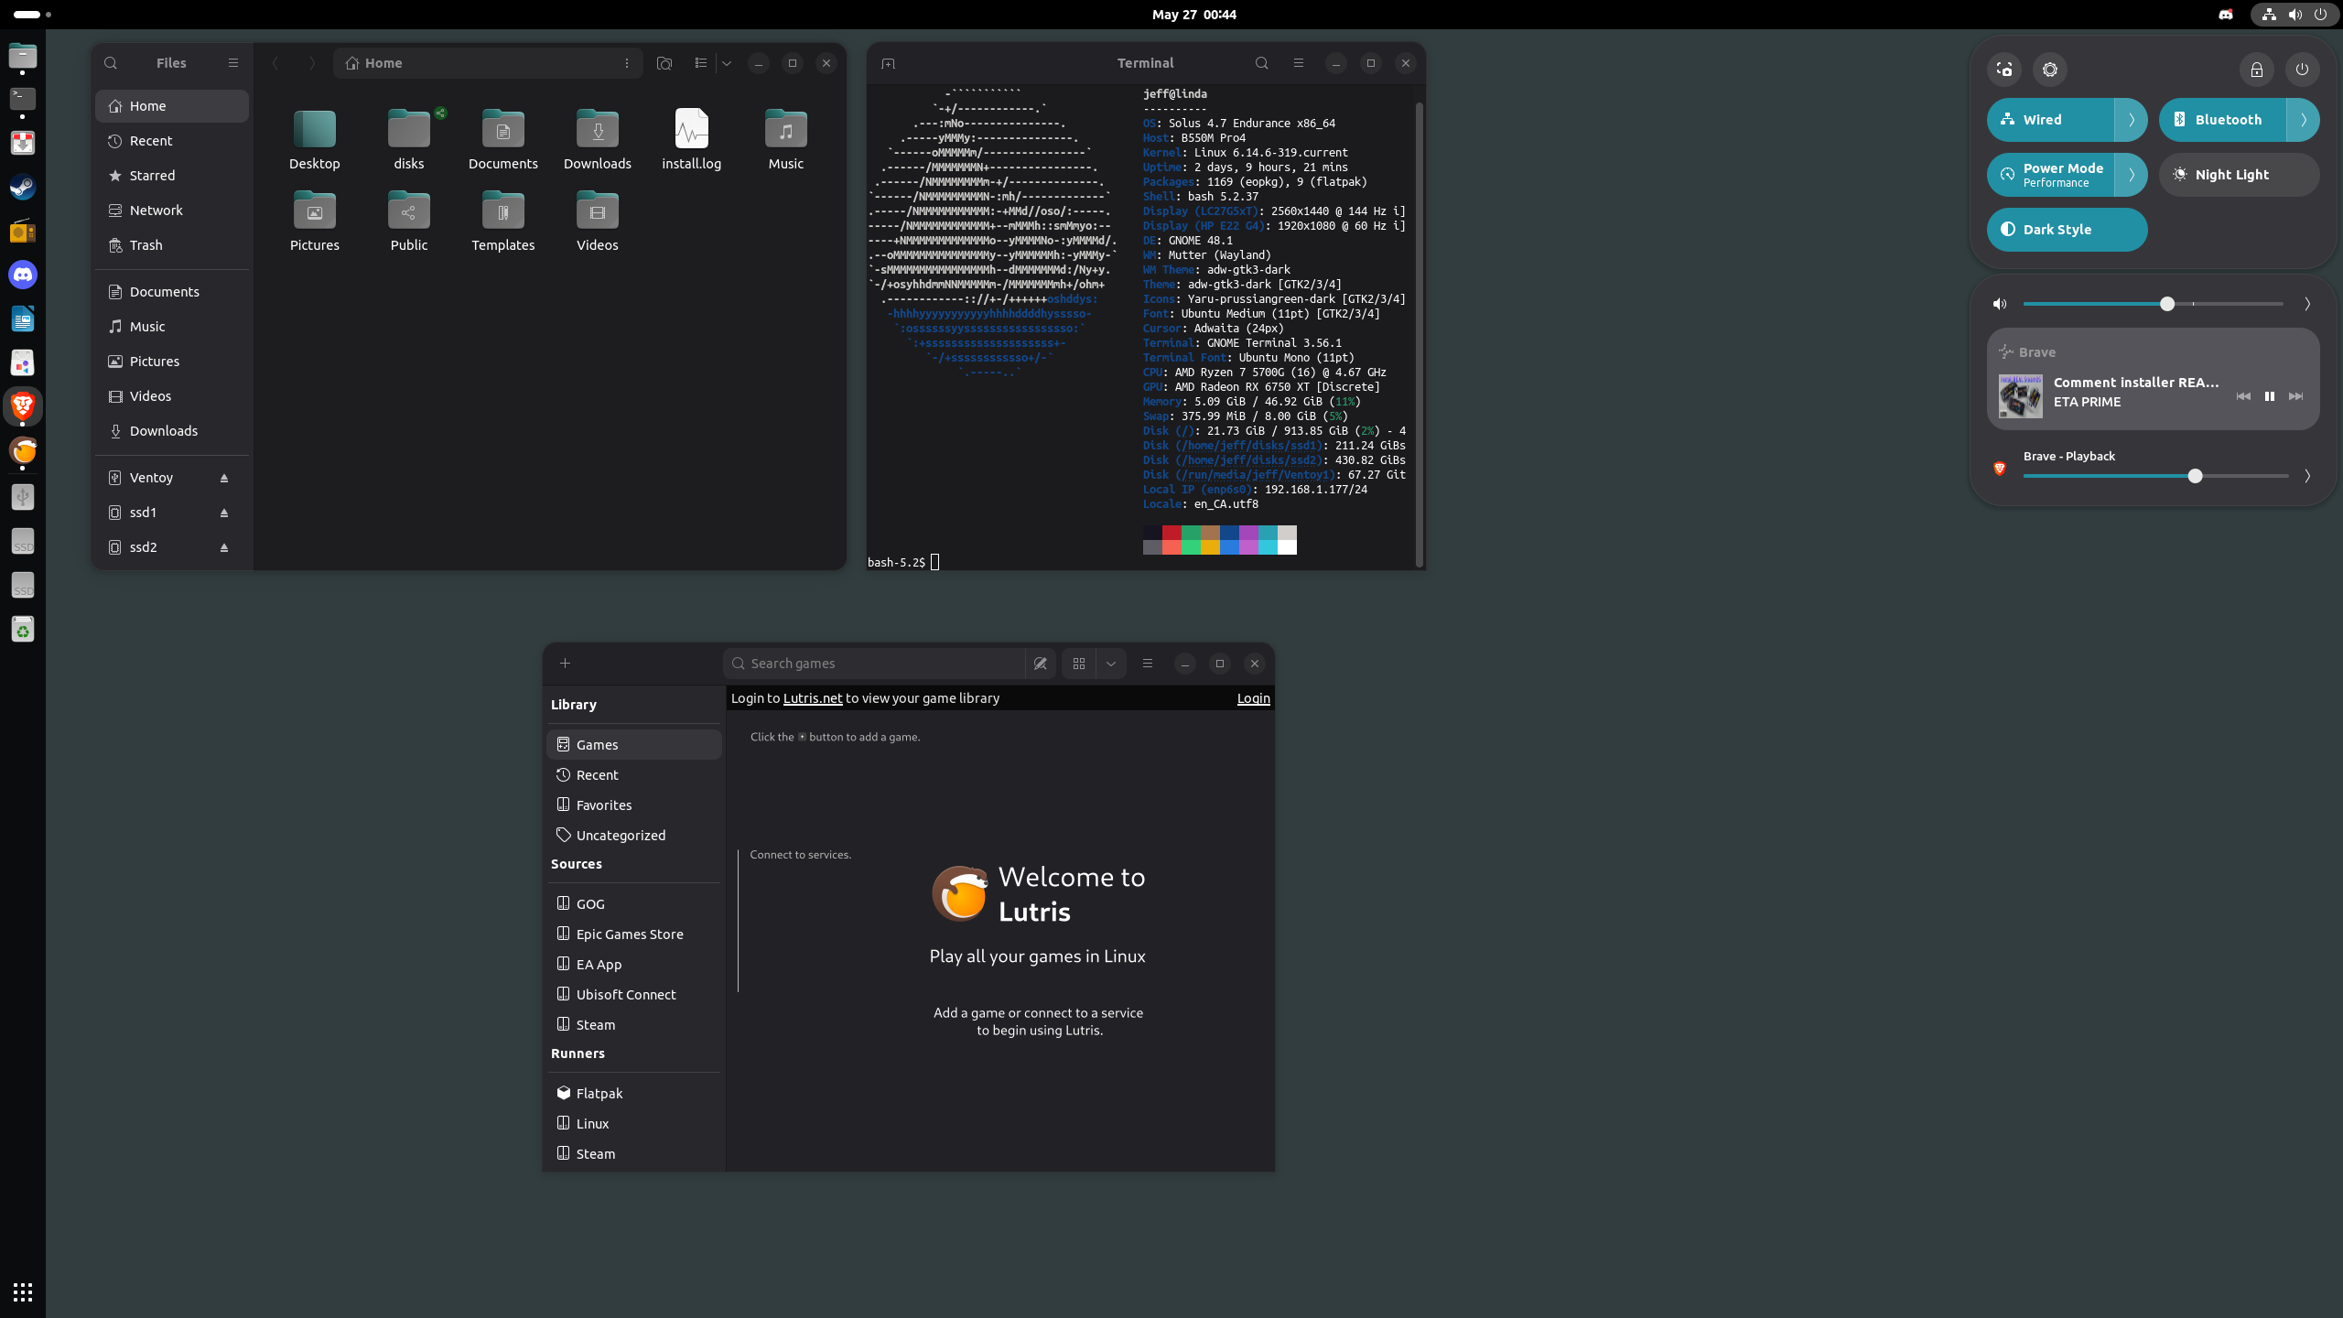The width and height of the screenshot is (2343, 1318).
Task: Toggle the Bluetooth quick setting
Action: click(2222, 120)
